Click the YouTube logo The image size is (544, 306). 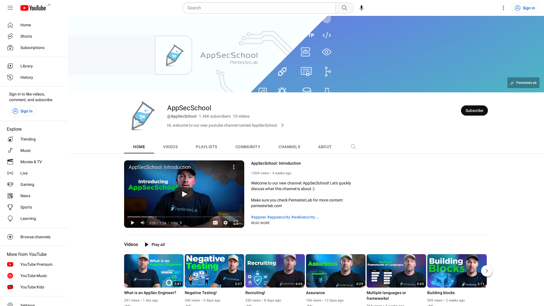[x=33, y=8]
